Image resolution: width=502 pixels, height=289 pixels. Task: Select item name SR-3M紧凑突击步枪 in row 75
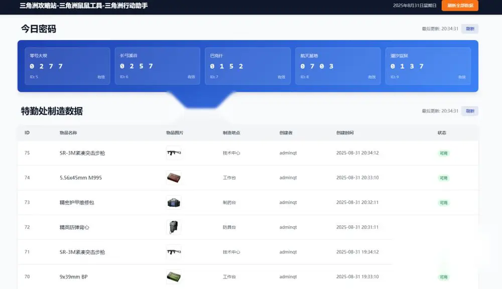click(82, 153)
